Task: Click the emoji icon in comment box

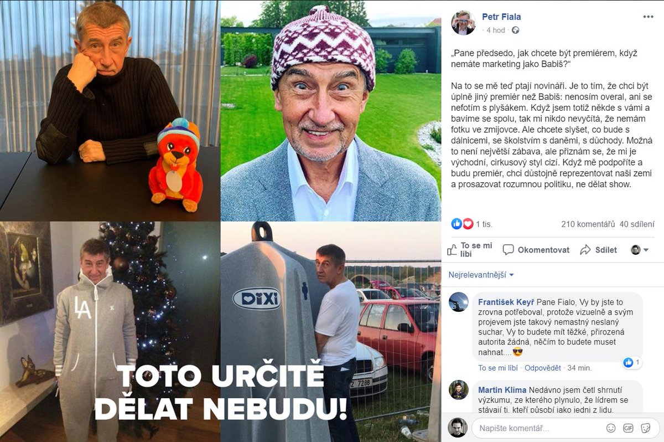Action: point(611,428)
